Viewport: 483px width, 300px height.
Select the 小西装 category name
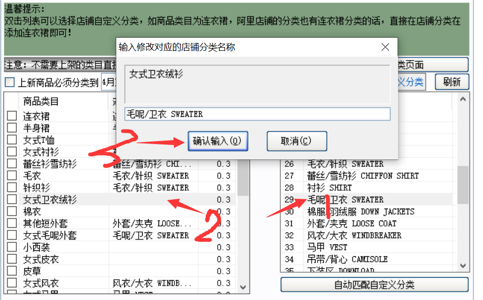pyautogui.click(x=36, y=247)
